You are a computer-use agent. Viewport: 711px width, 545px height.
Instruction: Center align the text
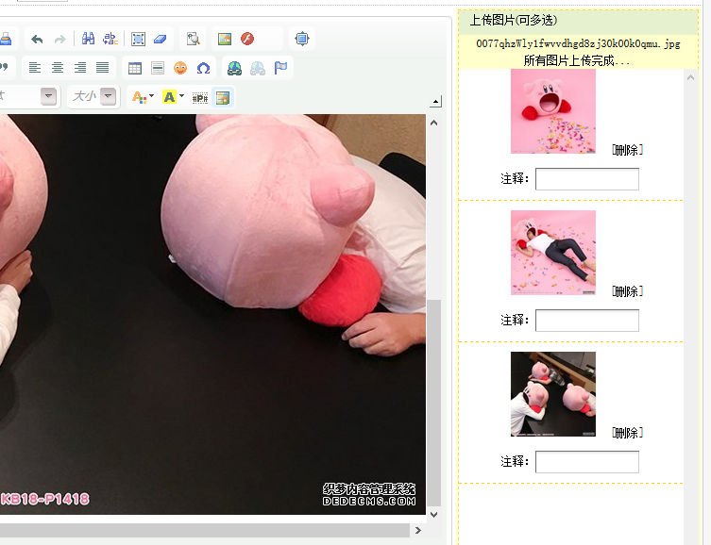[x=58, y=68]
